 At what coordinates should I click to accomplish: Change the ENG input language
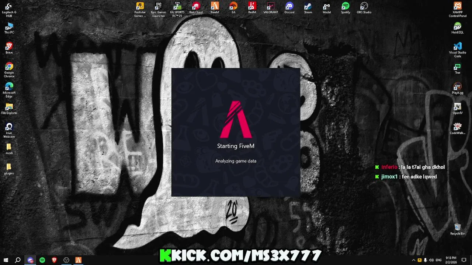tap(438, 260)
